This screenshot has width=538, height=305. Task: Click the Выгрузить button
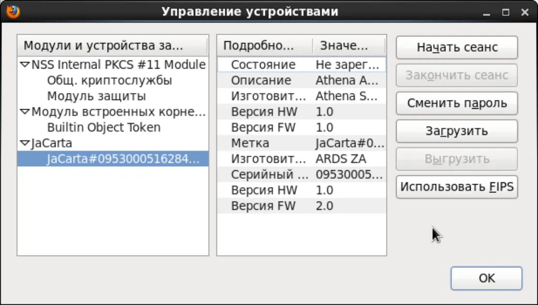(457, 159)
